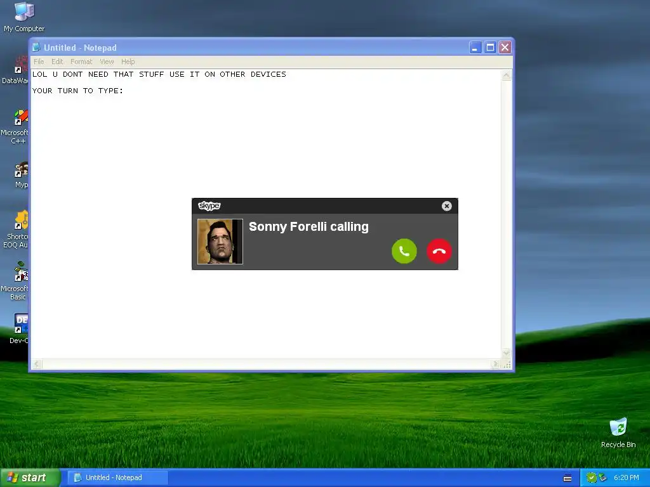Select the DataWa desktop shortcut

[x=15, y=70]
